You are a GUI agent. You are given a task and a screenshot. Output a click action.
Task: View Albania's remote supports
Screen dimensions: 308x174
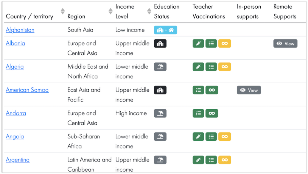click(x=285, y=43)
